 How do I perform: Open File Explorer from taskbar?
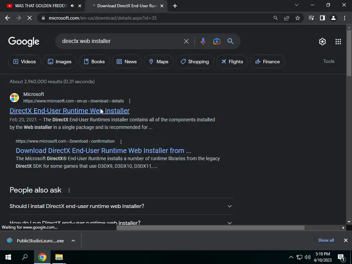59,257
